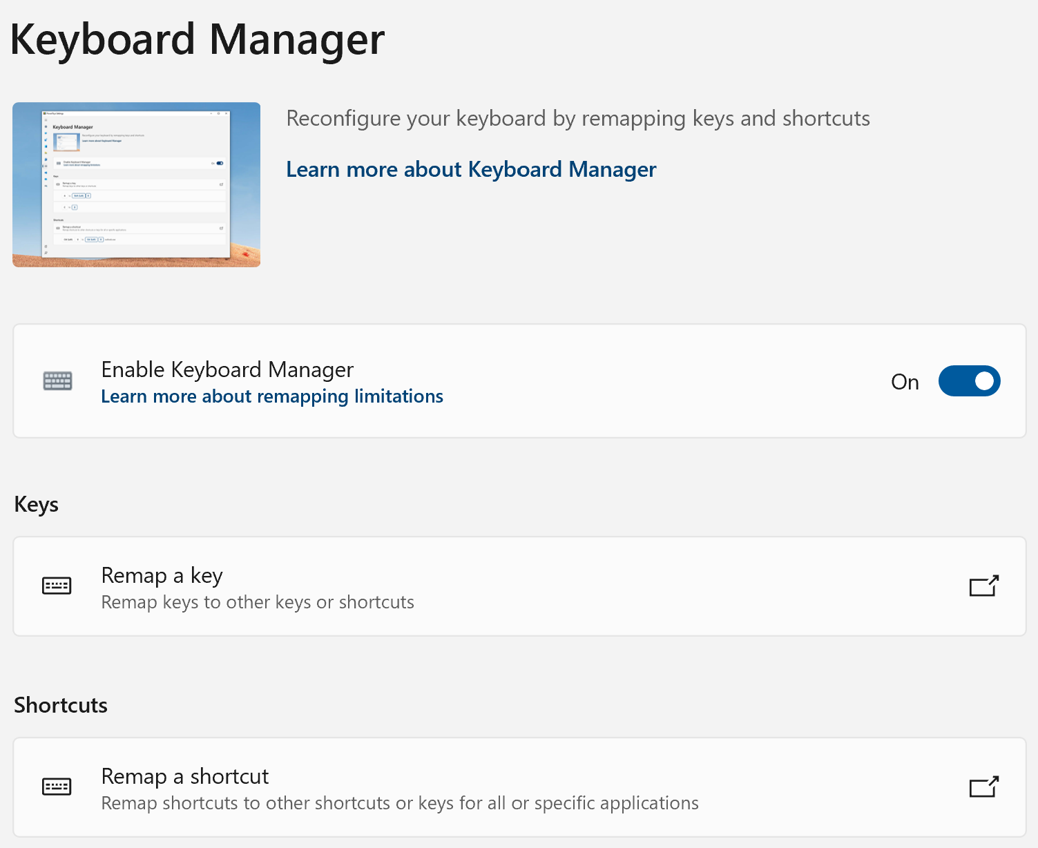The width and height of the screenshot is (1038, 848).
Task: Select the Remap a shortcut title text
Action: point(185,776)
